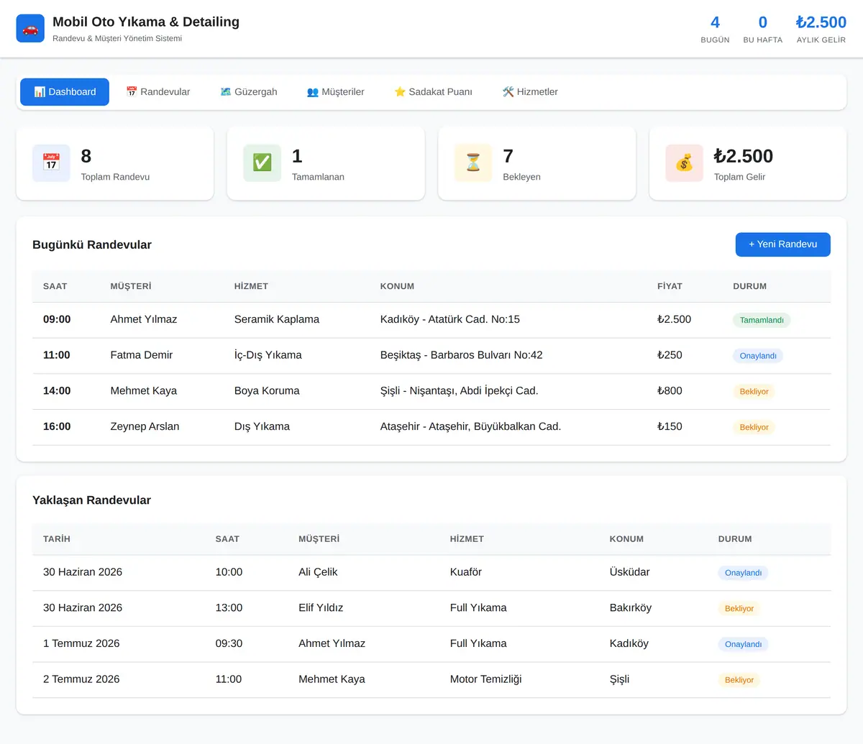Click the Motor Temizliği service cell
The height and width of the screenshot is (744, 863).
click(x=486, y=679)
